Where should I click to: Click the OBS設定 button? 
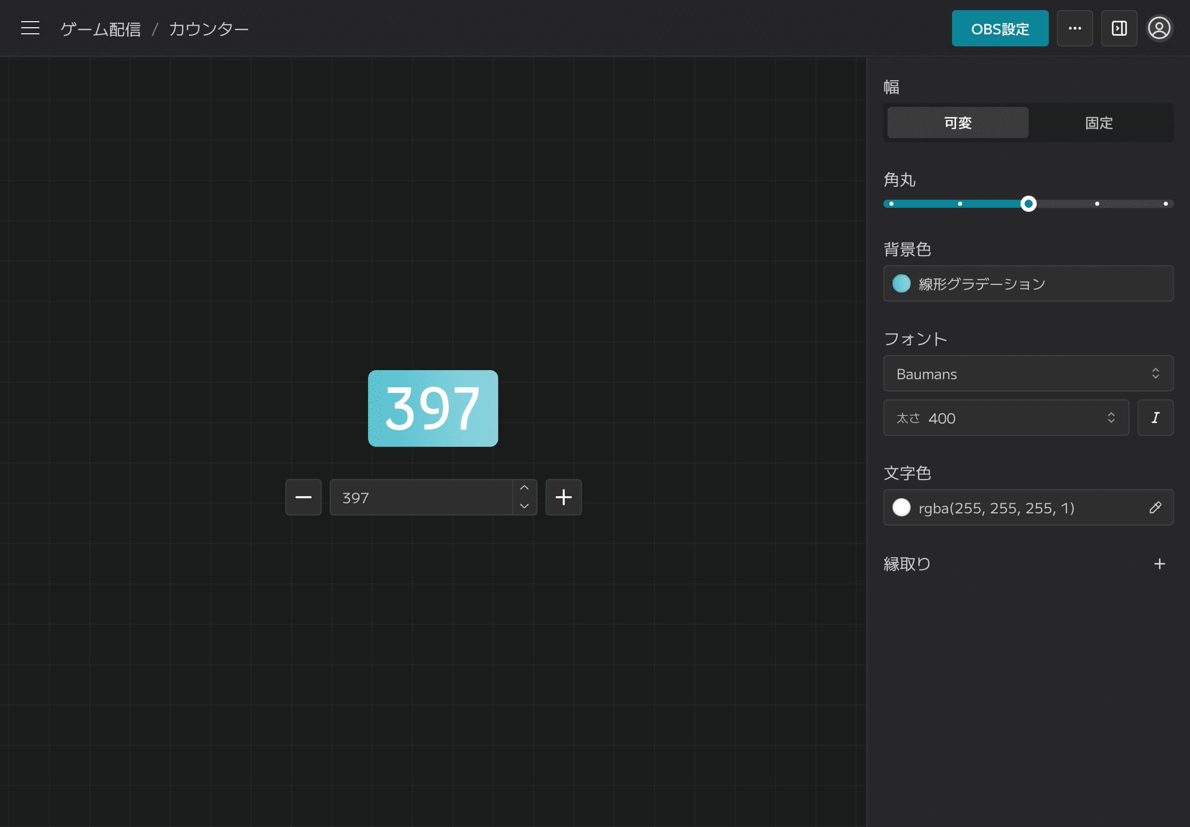[x=999, y=29]
